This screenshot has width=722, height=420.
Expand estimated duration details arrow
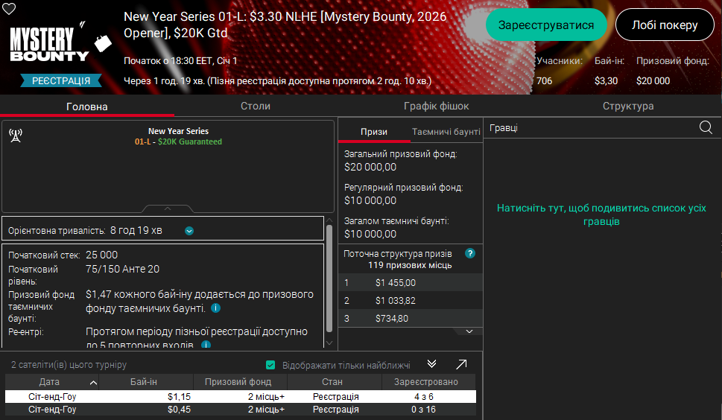pyautogui.click(x=189, y=231)
